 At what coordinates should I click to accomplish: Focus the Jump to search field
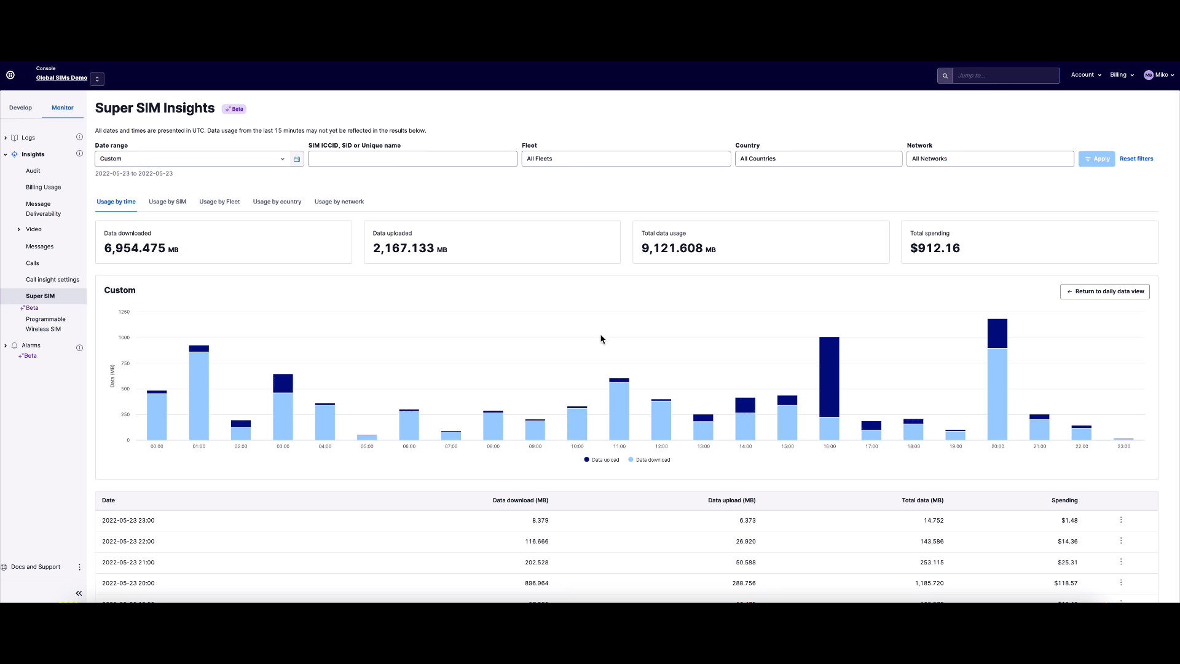pos(1006,76)
